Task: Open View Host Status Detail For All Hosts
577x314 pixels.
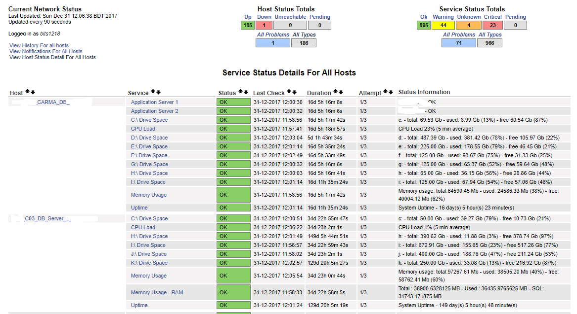Action: (x=52, y=57)
